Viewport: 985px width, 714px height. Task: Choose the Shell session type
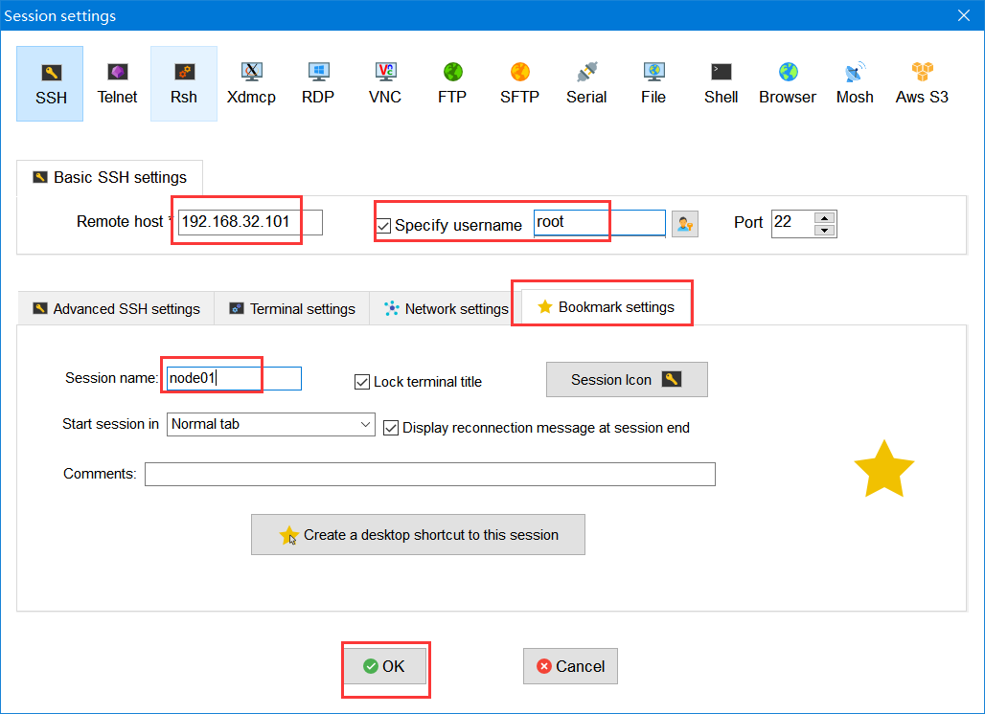pos(721,83)
